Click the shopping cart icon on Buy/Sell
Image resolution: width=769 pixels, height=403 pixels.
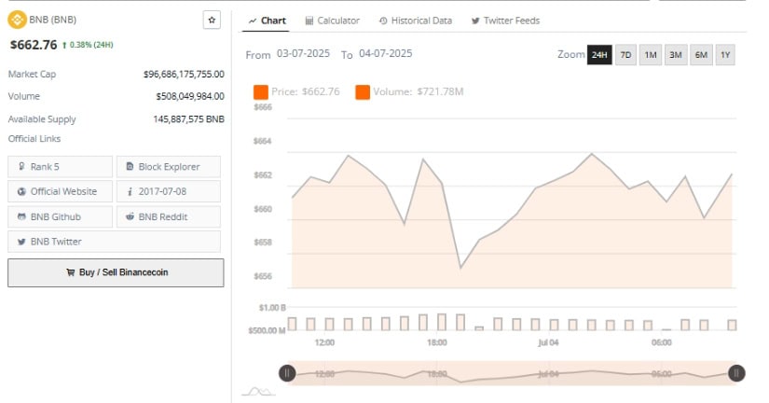tap(71, 272)
